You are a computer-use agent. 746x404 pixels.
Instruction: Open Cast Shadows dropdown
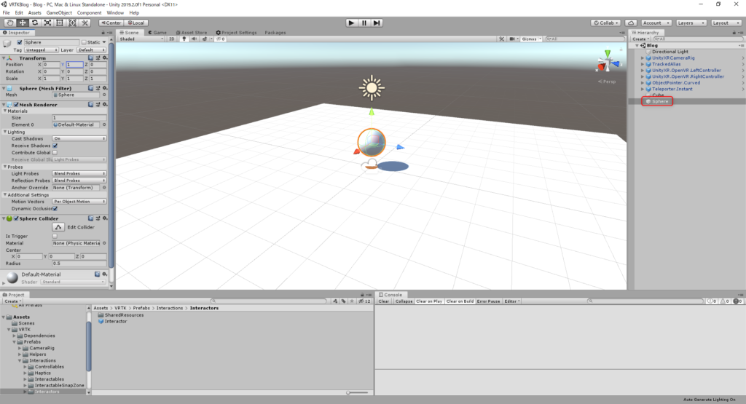point(79,138)
